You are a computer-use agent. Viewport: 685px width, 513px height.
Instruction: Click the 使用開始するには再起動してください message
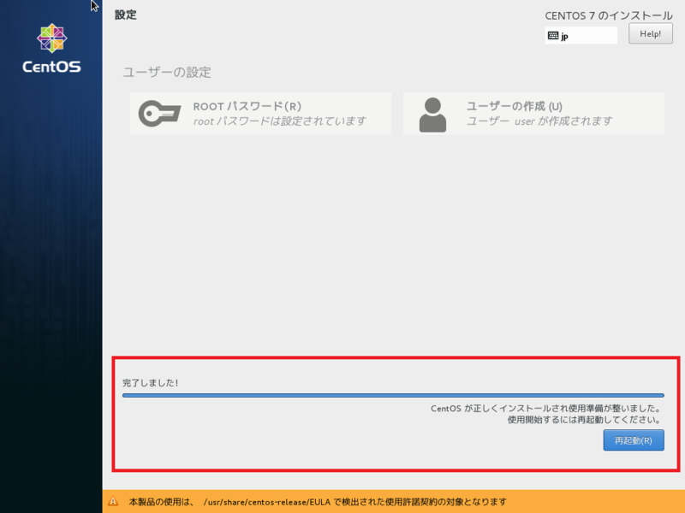pyautogui.click(x=584, y=420)
